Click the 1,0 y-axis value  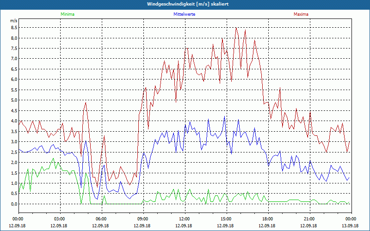tap(14, 183)
